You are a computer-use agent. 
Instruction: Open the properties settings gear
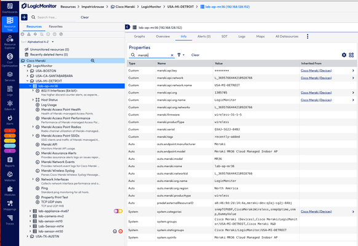(344, 55)
